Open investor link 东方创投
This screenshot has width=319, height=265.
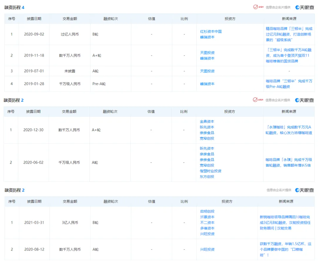(207, 177)
